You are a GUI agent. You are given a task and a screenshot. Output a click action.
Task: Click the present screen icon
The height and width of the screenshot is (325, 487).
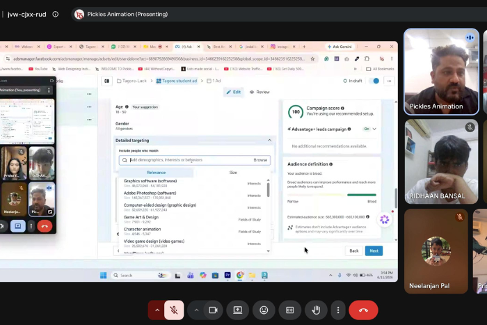pyautogui.click(x=238, y=310)
